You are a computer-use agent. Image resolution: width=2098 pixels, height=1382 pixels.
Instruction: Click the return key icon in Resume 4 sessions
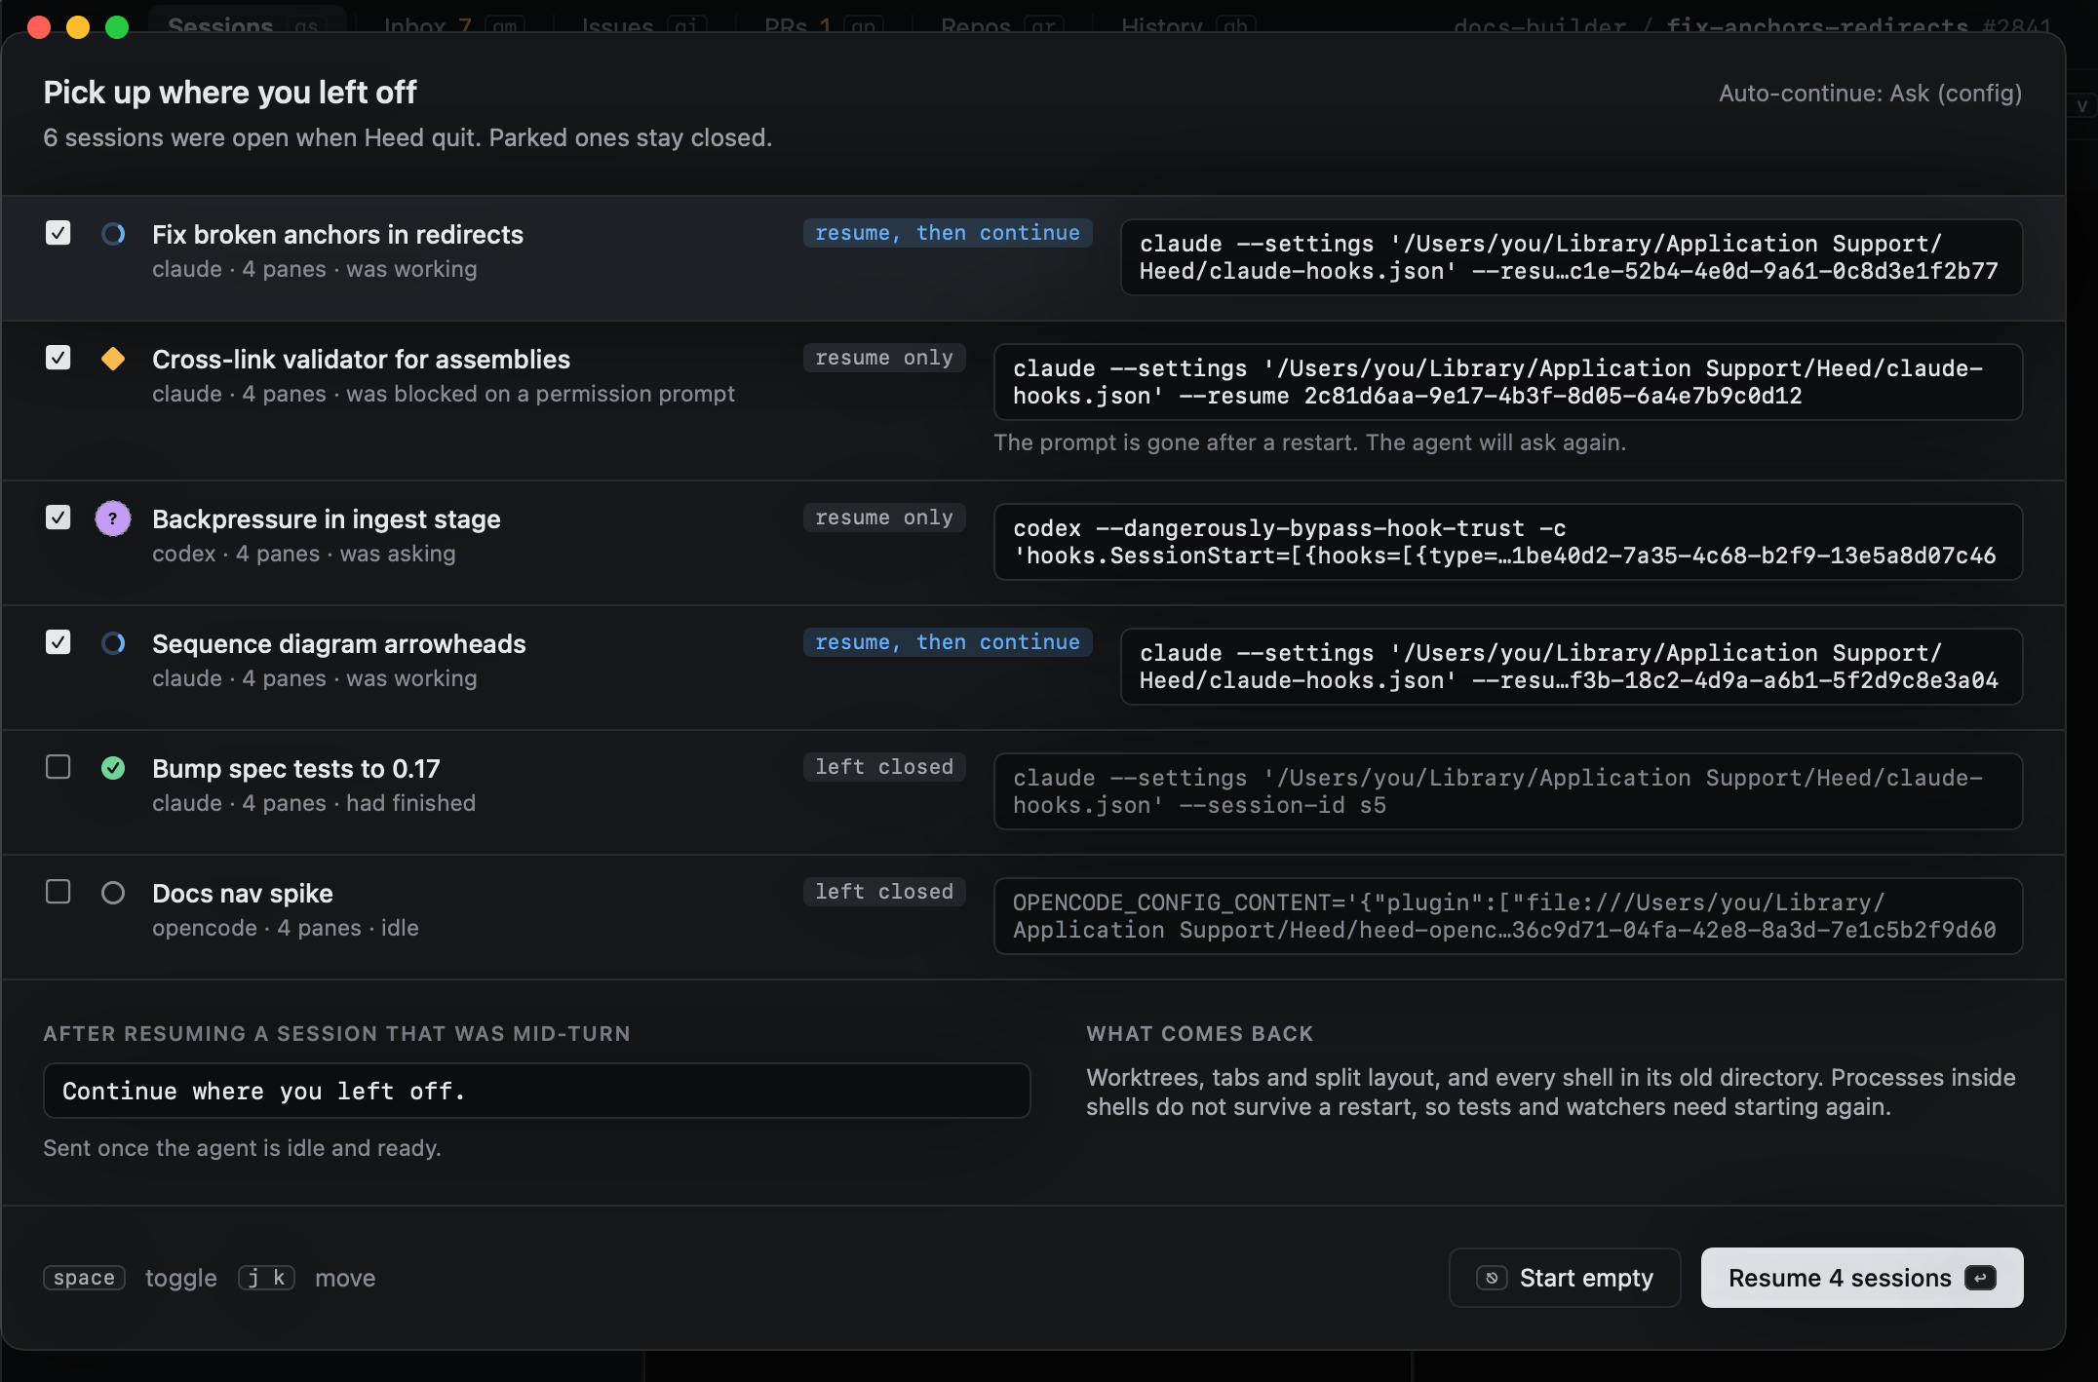(1980, 1278)
